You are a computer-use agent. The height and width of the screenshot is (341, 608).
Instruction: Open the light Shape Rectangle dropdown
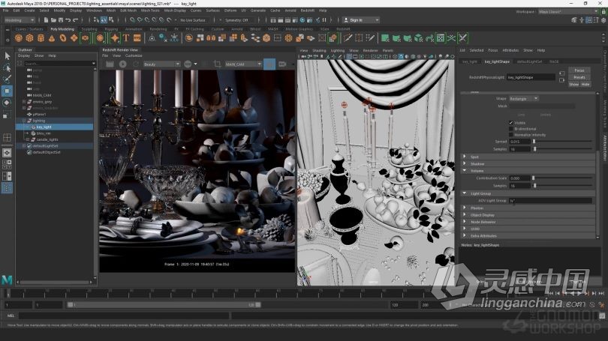tap(523, 99)
